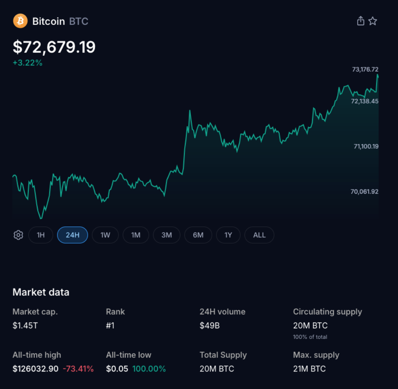Enable the 1Y timeframe view
The width and height of the screenshot is (398, 389).
tap(228, 235)
